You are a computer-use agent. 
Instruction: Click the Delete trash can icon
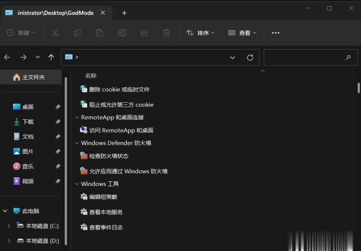[x=166, y=33]
